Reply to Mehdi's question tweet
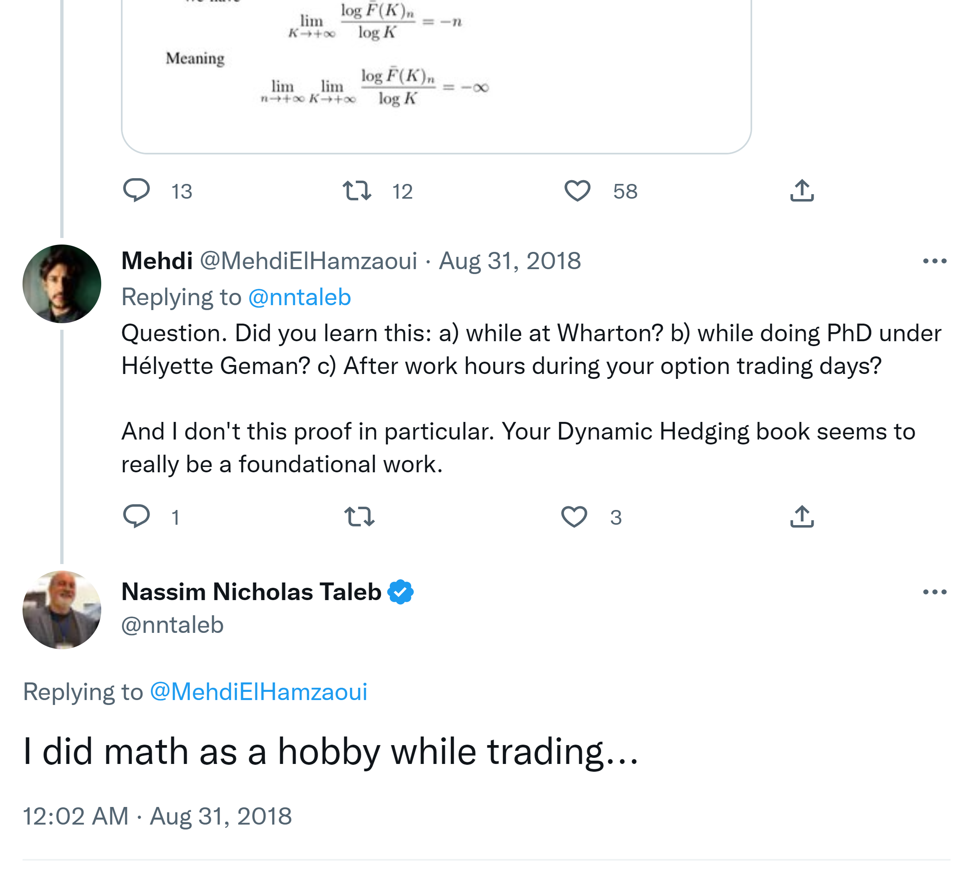969x877 pixels. [136, 516]
